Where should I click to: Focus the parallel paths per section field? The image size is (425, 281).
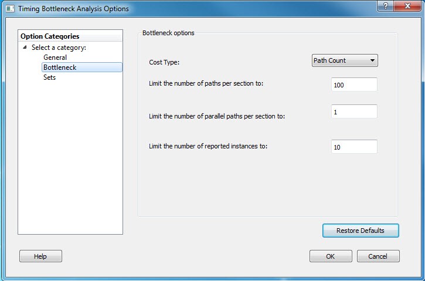click(x=354, y=112)
